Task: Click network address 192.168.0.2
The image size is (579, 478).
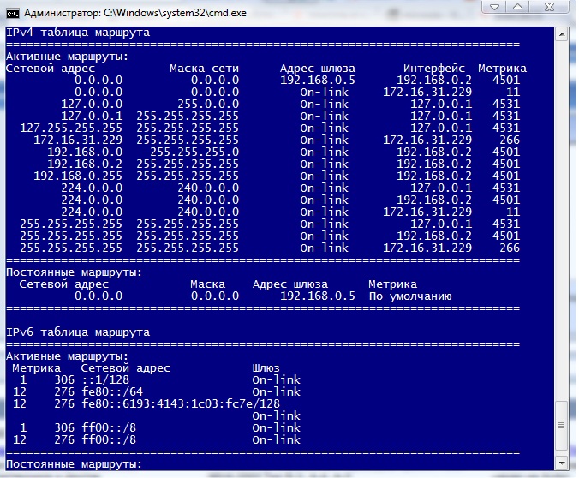Action: (x=85, y=164)
